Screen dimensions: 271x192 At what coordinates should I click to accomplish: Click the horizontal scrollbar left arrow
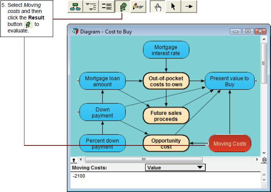pyautogui.click(x=81, y=160)
